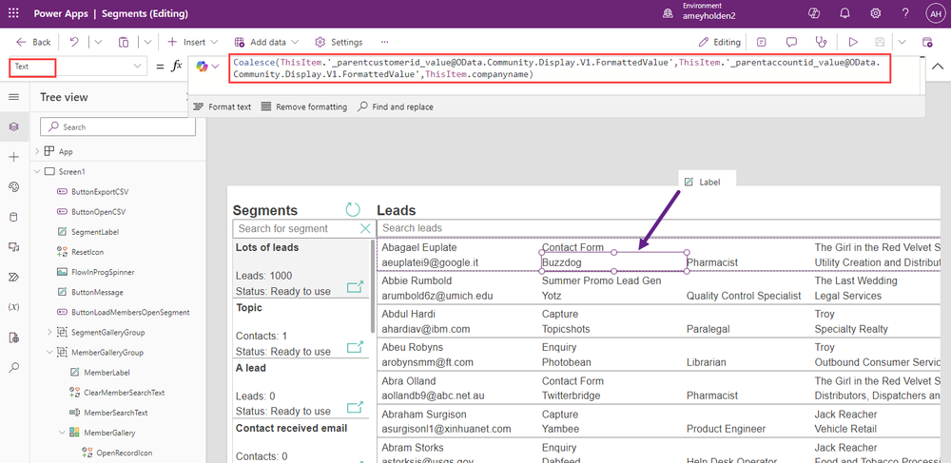Click the Save disk icon
Screen dimensions: 951x463
(x=880, y=42)
